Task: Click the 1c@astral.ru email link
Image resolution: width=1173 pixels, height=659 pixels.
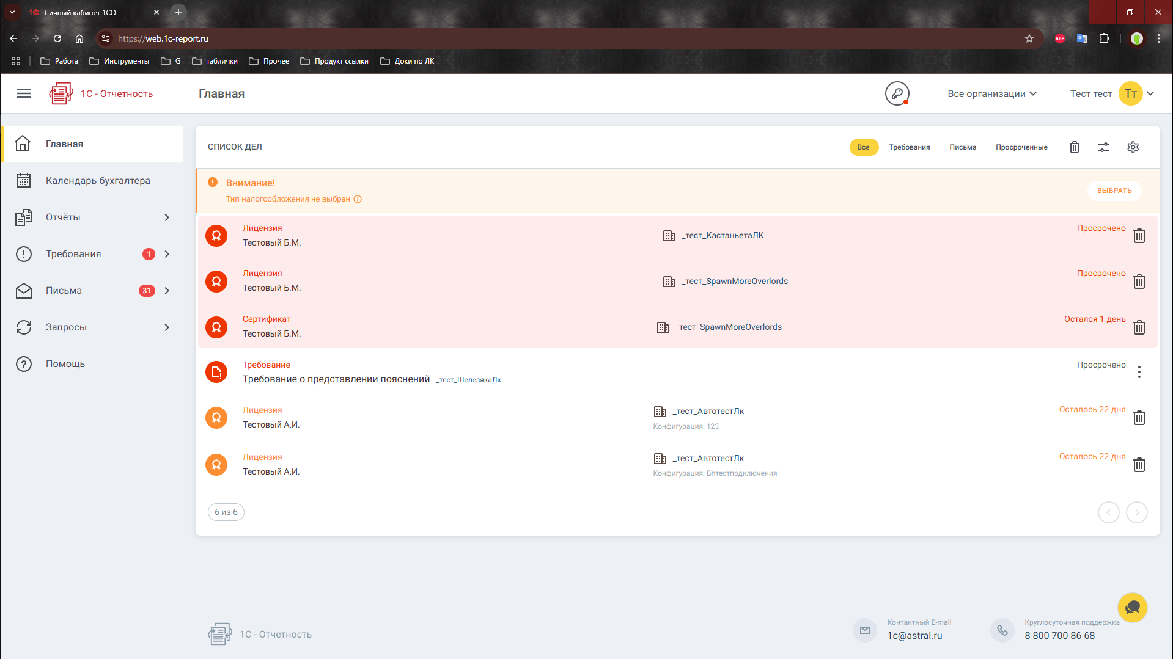Action: 914,636
